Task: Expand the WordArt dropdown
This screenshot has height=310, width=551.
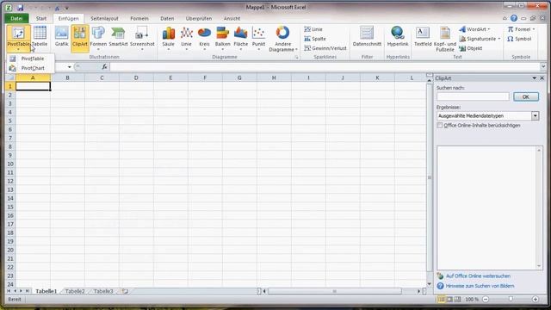Action: (489, 29)
